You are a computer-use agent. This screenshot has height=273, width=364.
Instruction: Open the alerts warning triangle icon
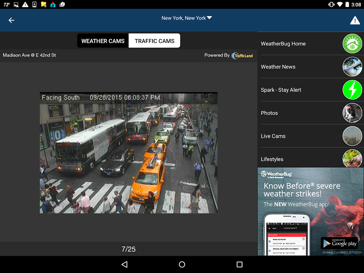click(x=355, y=20)
